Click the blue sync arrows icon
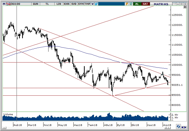Image resolution: width=189 pixels, height=131 pixels. pyautogui.click(x=178, y=127)
